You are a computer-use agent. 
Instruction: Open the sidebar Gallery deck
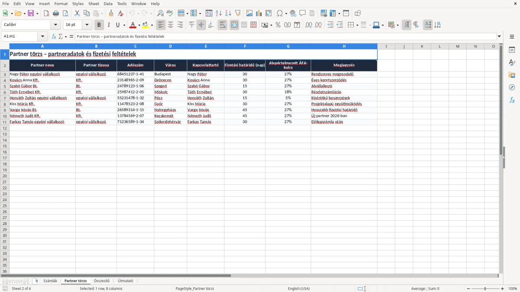512,75
